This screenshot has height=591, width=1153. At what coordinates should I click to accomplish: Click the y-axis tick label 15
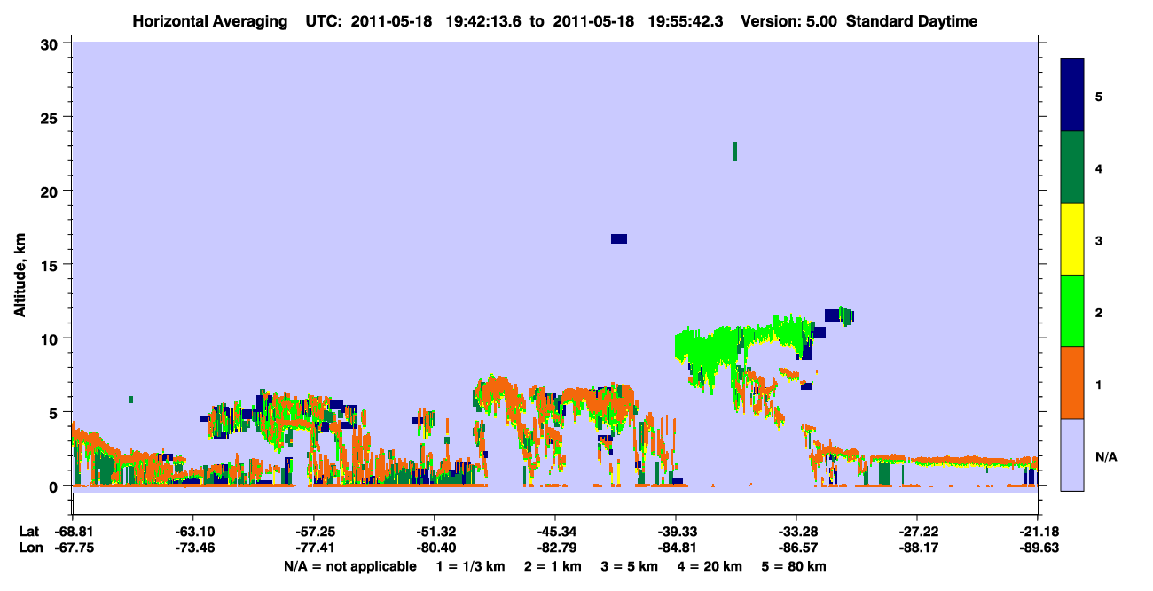pyautogui.click(x=51, y=265)
